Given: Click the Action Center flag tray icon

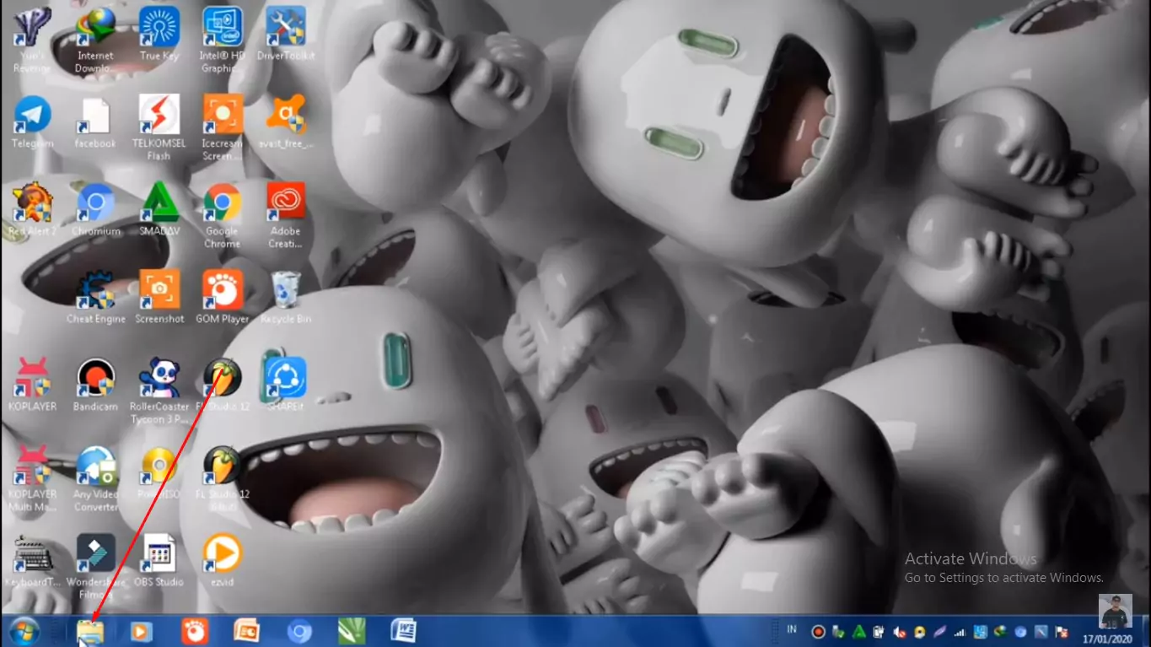Looking at the screenshot, I should (1062, 632).
